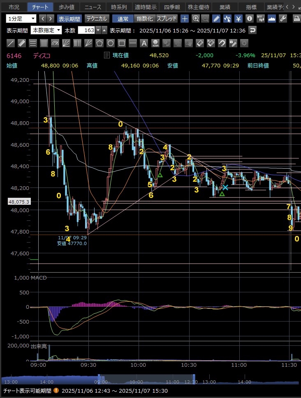Select the trend line drawing tool

coord(11,43)
